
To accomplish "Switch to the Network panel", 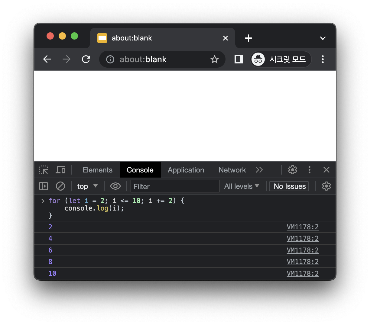I will [x=232, y=170].
